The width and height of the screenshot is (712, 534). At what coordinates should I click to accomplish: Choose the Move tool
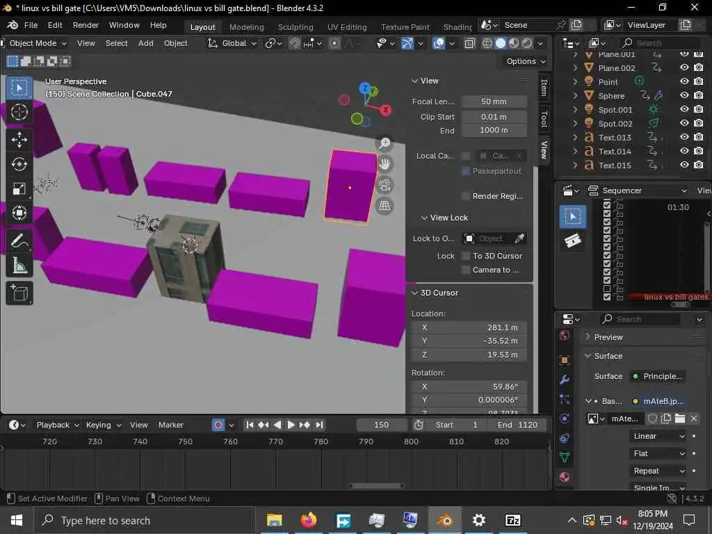(x=19, y=140)
